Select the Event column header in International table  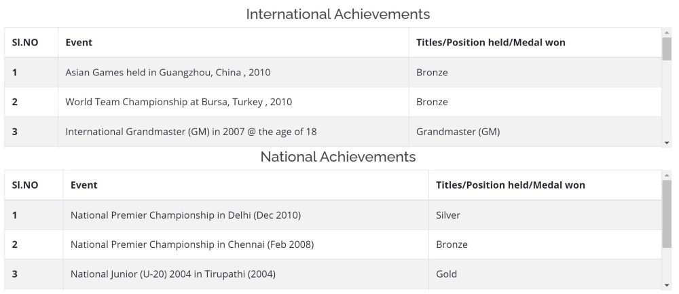79,43
